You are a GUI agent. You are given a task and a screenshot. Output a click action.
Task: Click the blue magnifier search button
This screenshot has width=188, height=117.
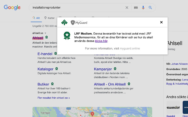[150, 8]
